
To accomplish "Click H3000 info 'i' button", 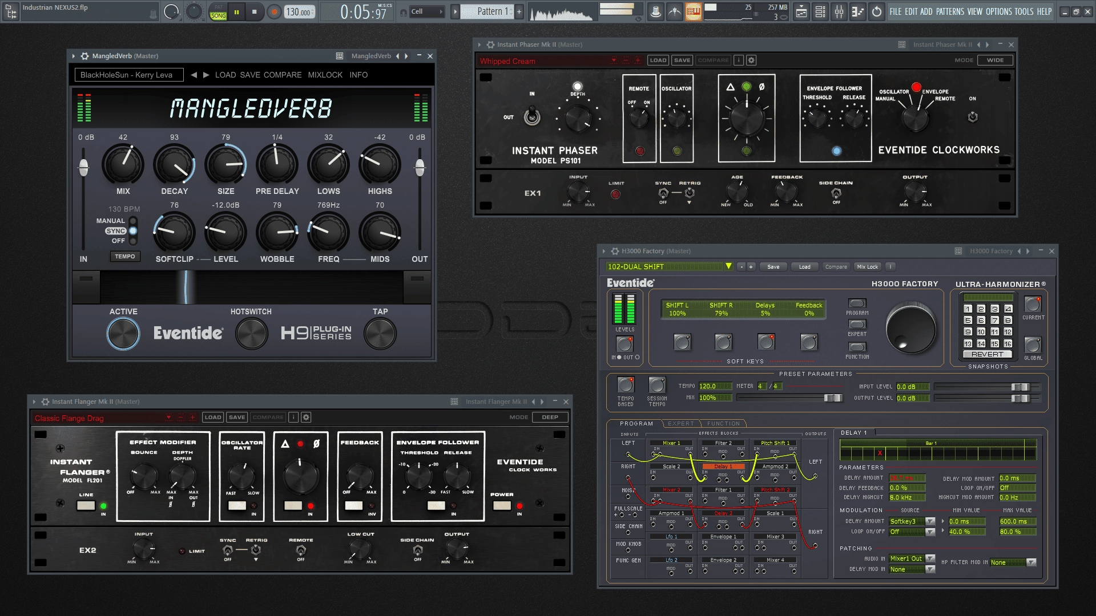I will (890, 266).
